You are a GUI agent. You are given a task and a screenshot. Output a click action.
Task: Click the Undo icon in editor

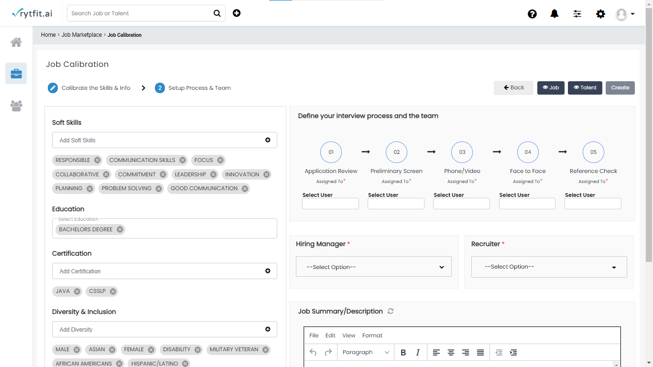point(313,352)
